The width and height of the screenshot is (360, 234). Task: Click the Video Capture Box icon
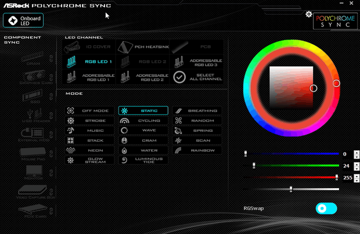click(33, 190)
